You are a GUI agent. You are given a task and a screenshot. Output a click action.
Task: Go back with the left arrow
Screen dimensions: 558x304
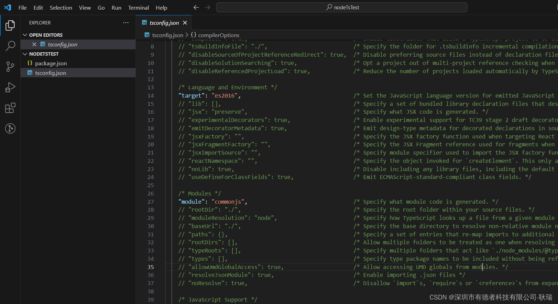coord(196,7)
